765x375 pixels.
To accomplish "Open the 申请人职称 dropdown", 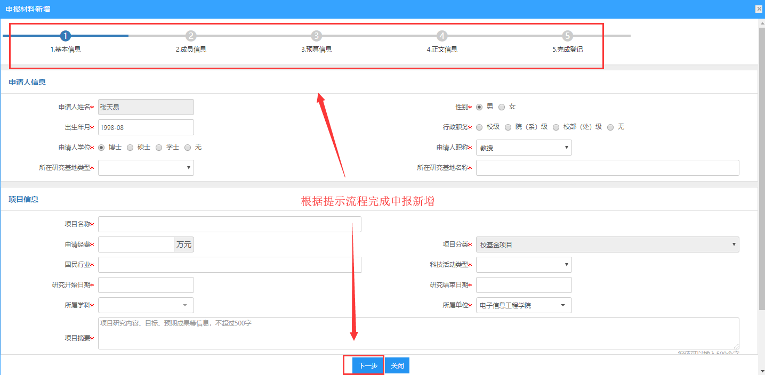I will point(524,148).
